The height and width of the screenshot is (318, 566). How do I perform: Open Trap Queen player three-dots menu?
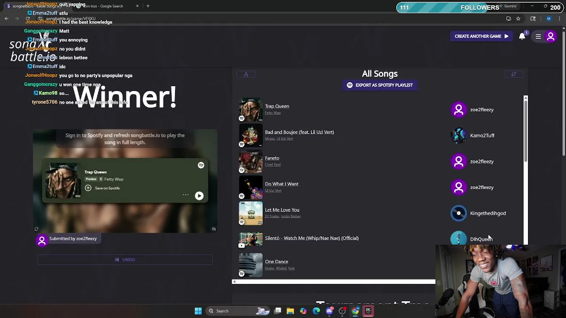(x=186, y=195)
